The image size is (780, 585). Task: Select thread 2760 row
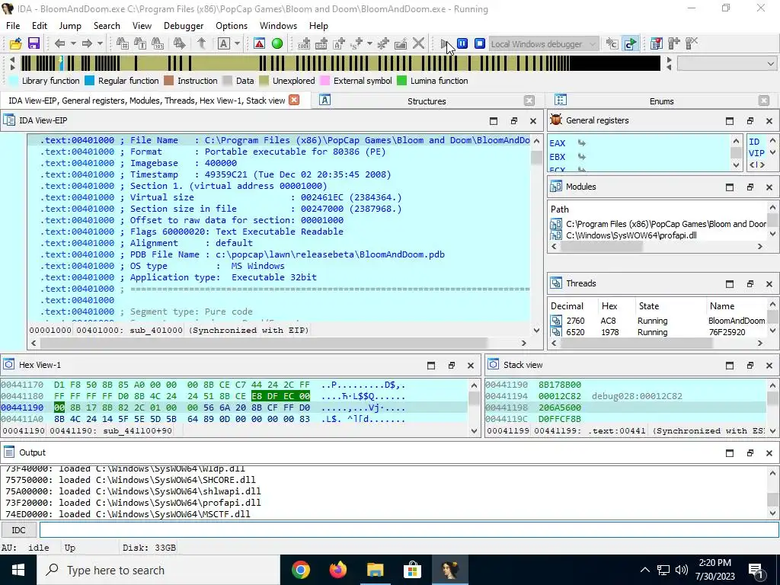(x=657, y=321)
